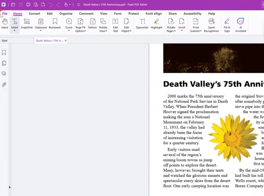Expand the Zoom dropdown arrow
This screenshot has width=264, height=196.
pyautogui.click(x=69, y=31)
